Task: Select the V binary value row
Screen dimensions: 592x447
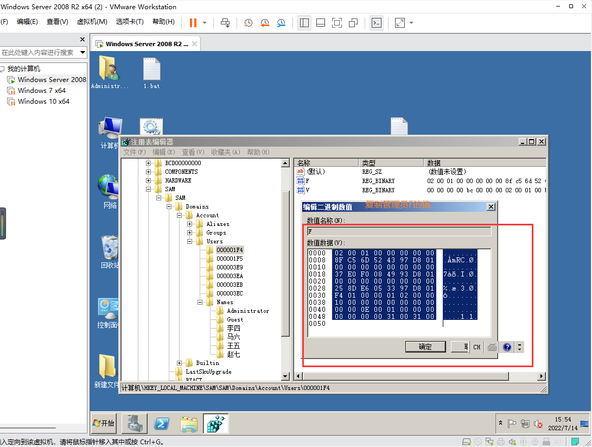Action: [x=420, y=190]
